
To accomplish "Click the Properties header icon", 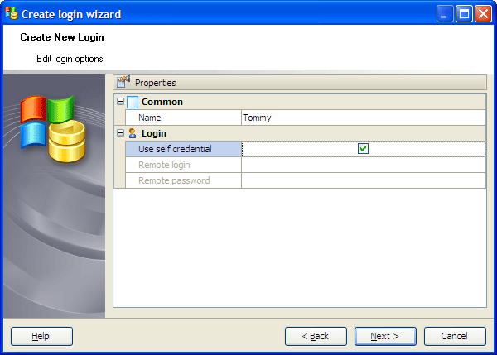I will pos(123,83).
